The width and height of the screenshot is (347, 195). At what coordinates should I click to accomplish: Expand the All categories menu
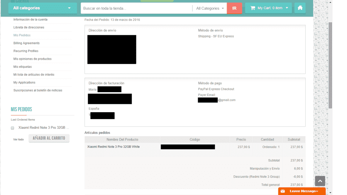click(x=42, y=8)
